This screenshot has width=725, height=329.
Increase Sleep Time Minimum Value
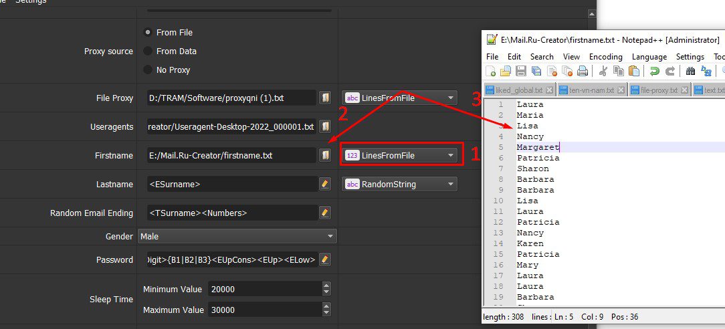point(326,286)
